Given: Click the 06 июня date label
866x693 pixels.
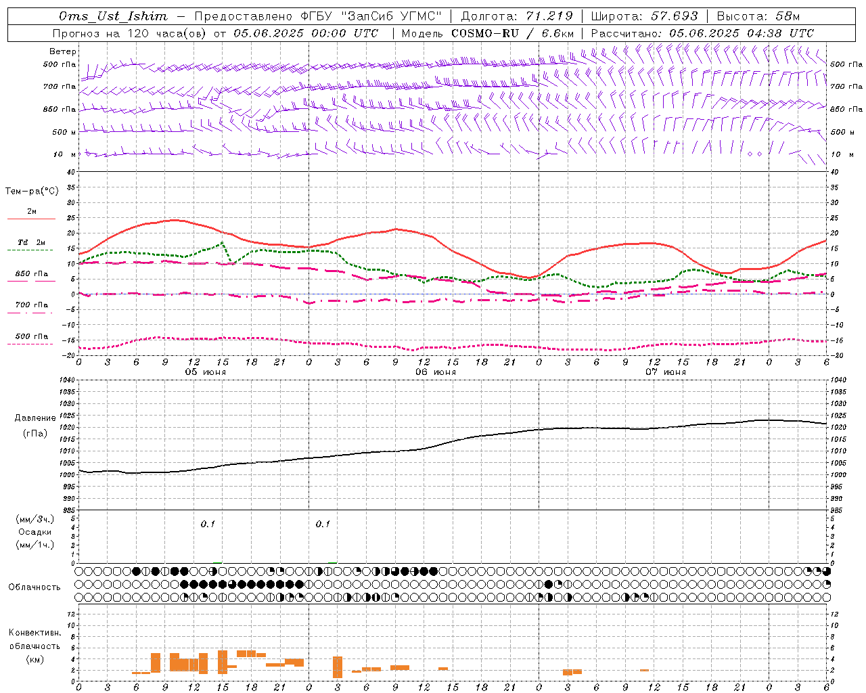Looking at the screenshot, I should click(436, 372).
